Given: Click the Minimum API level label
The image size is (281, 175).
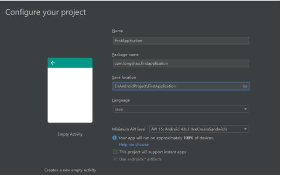Looking at the screenshot, I should tap(129, 129).
